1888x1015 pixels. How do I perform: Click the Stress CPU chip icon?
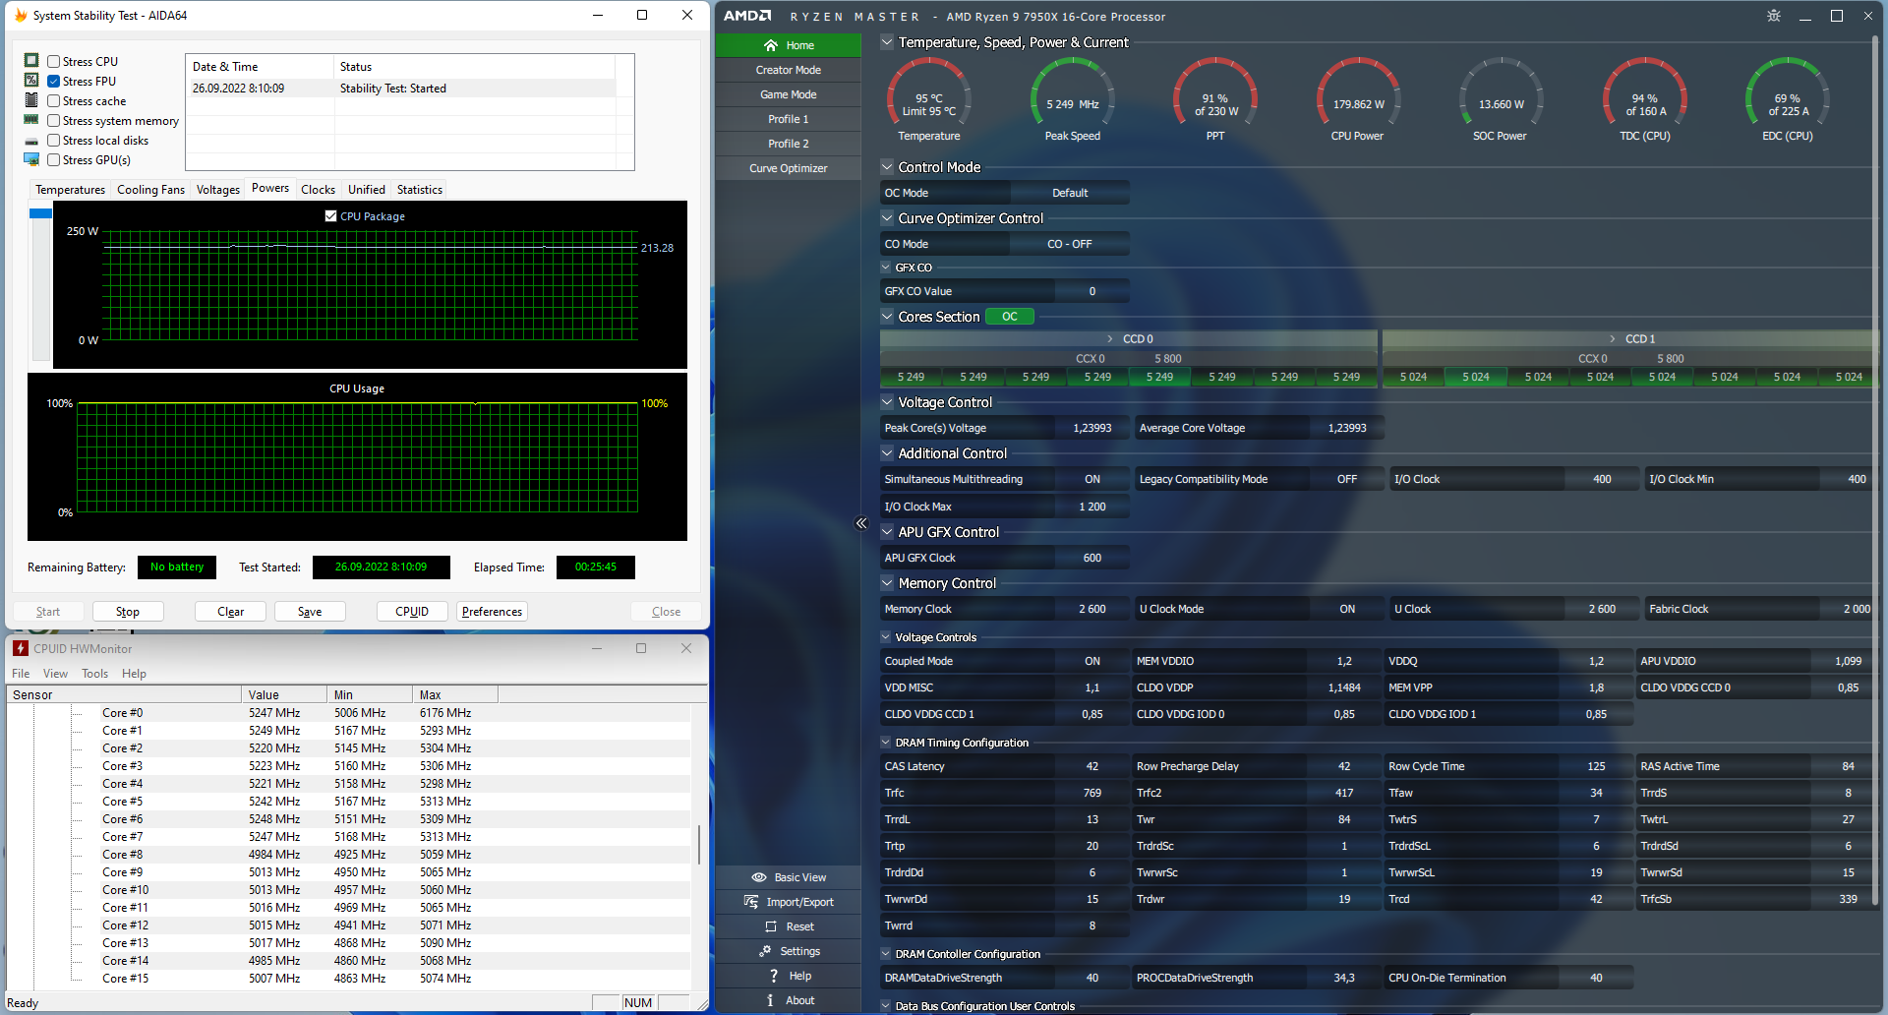[31, 60]
